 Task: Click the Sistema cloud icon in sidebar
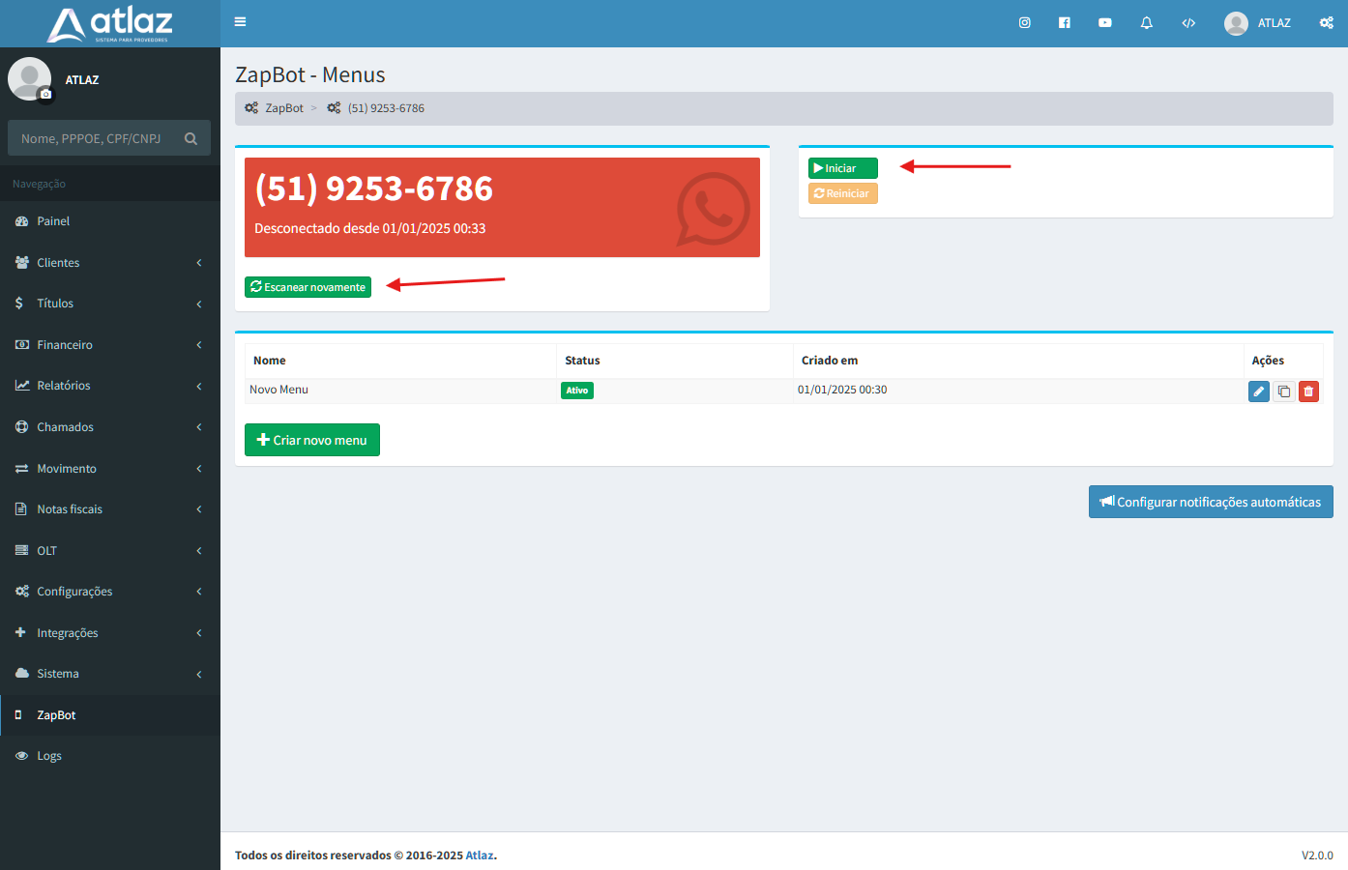(x=21, y=673)
